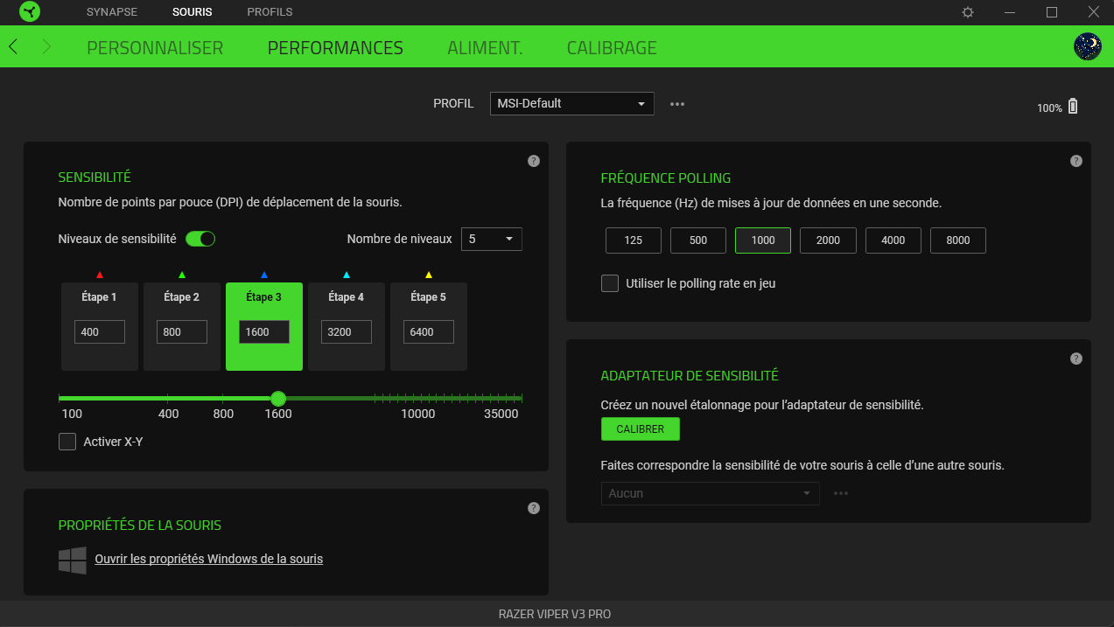The height and width of the screenshot is (627, 1114).
Task: Open Windows mouse properties link
Action: [209, 559]
